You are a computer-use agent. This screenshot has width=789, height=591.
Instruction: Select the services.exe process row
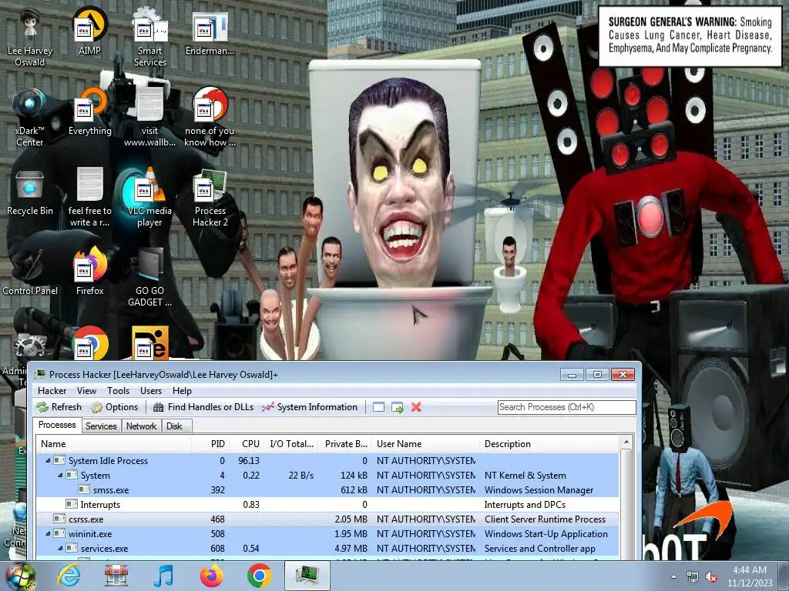click(x=328, y=548)
